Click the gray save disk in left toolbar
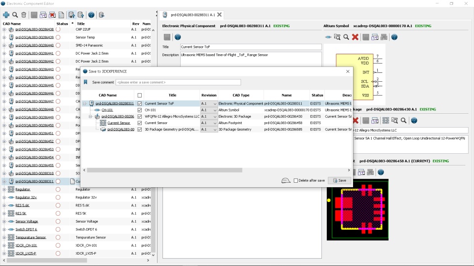The width and height of the screenshot is (474, 266). click(x=34, y=15)
